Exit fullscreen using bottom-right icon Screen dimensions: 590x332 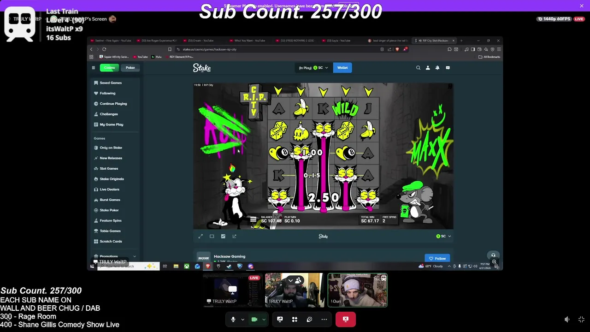click(x=581, y=320)
